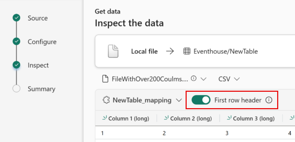
Task: Open the CSV format dropdown
Action: [x=229, y=79]
